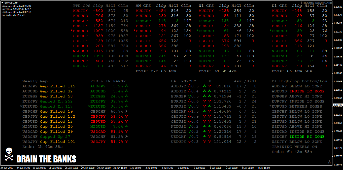The image size is (343, 170).
Task: Click the green up arrow before EURUSD 0.3 in H4 PSYCHO
Action: coord(189,106)
